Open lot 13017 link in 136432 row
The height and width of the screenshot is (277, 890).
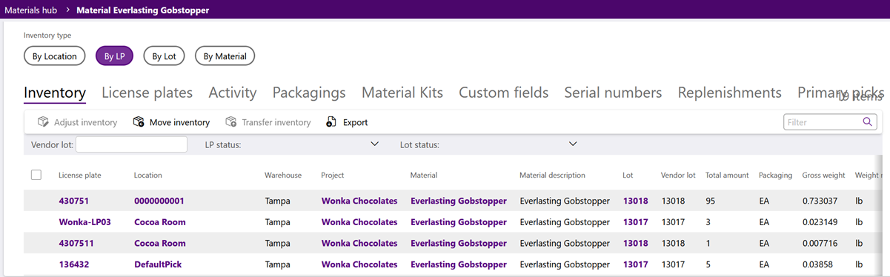coord(636,264)
